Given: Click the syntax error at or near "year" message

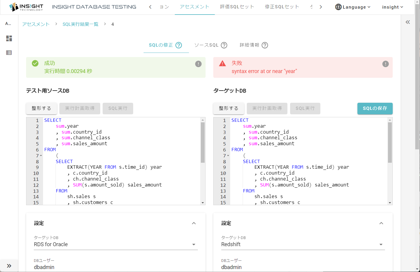Looking at the screenshot, I should pos(264,71).
